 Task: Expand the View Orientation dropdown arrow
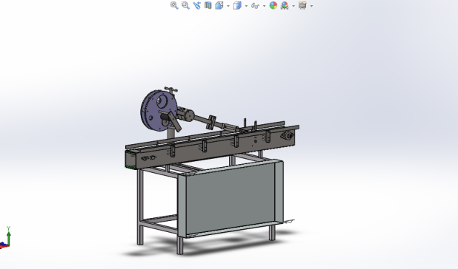click(228, 6)
